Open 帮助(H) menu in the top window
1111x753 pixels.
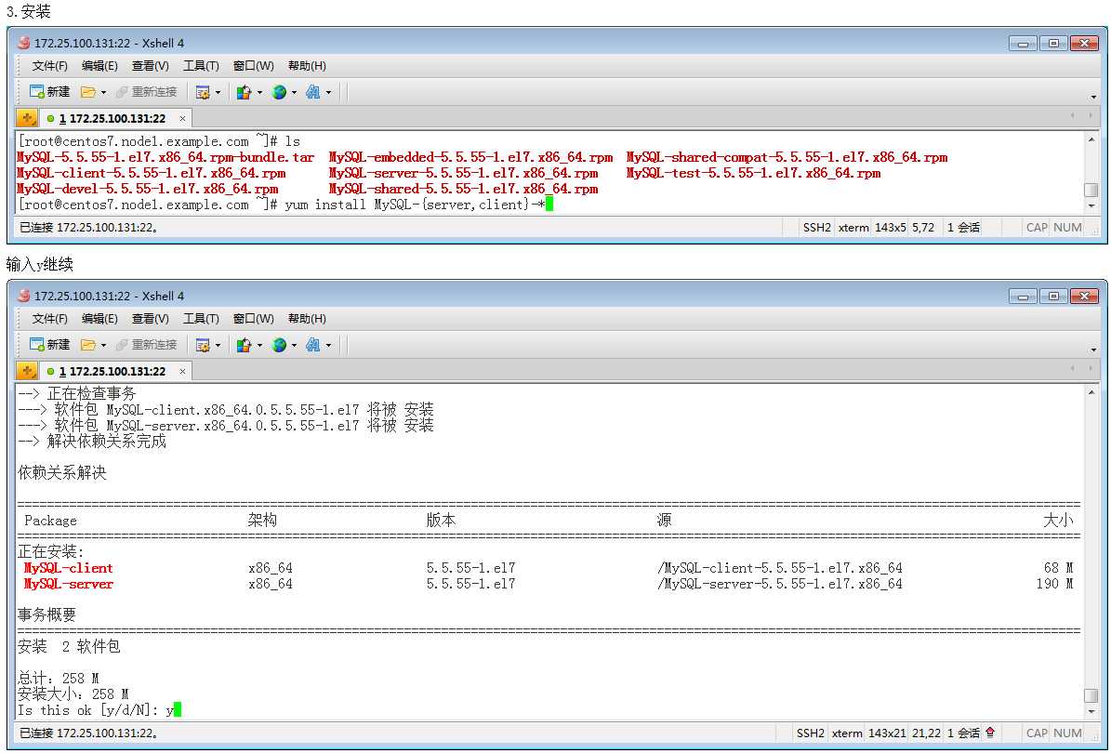coord(307,66)
